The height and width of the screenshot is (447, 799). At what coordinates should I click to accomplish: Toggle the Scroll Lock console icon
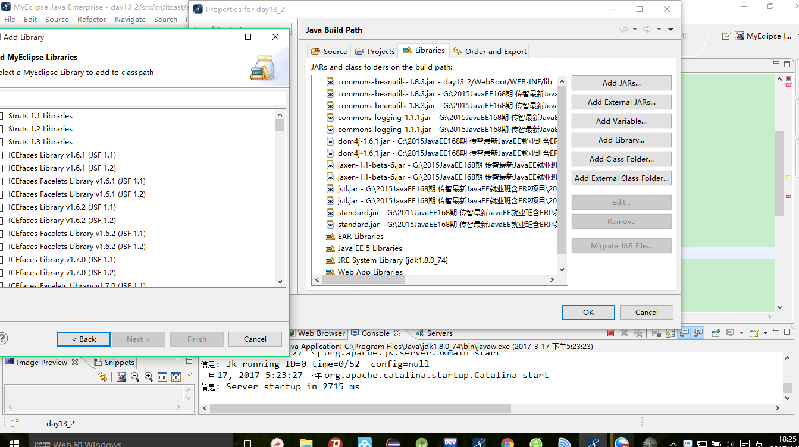click(670, 333)
